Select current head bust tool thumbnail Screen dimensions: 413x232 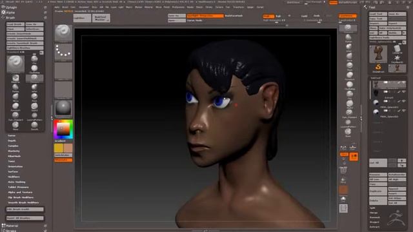378,53
